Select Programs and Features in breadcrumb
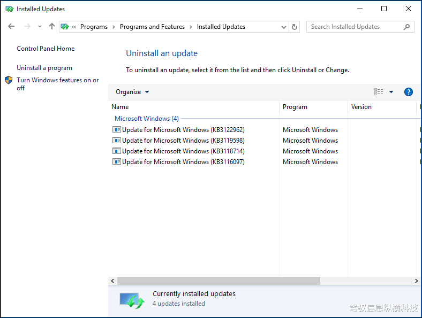 152,27
